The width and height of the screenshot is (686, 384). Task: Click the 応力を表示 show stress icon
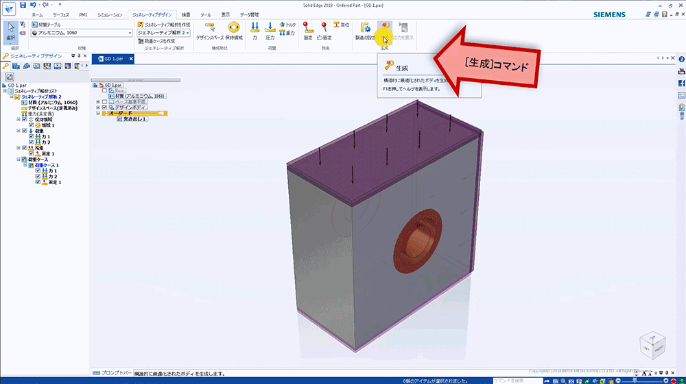pos(403,31)
